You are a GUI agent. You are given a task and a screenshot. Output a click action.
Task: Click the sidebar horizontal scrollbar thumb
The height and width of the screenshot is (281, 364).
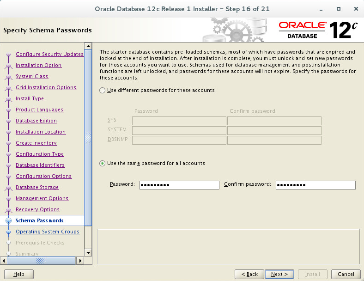click(x=41, y=261)
